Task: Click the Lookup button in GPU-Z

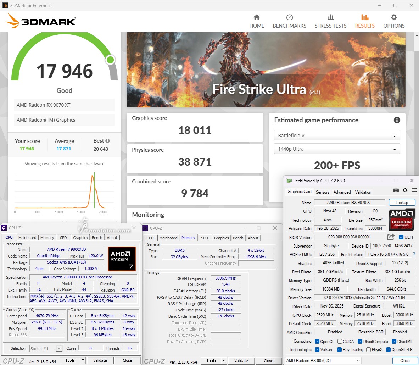Action: [402, 203]
